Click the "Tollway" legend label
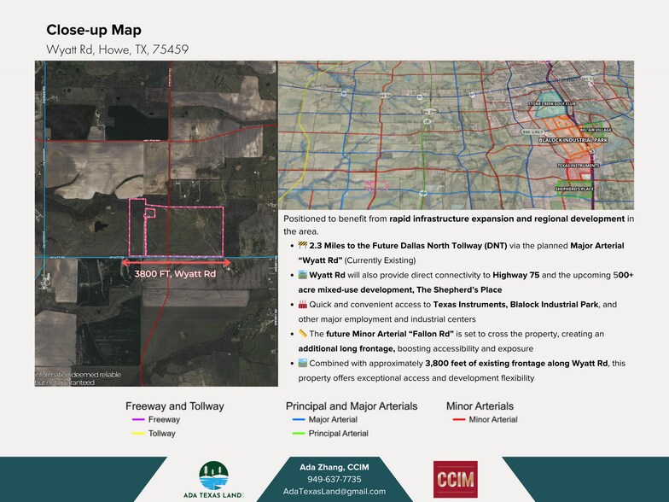This screenshot has width=669, height=502. [x=162, y=434]
